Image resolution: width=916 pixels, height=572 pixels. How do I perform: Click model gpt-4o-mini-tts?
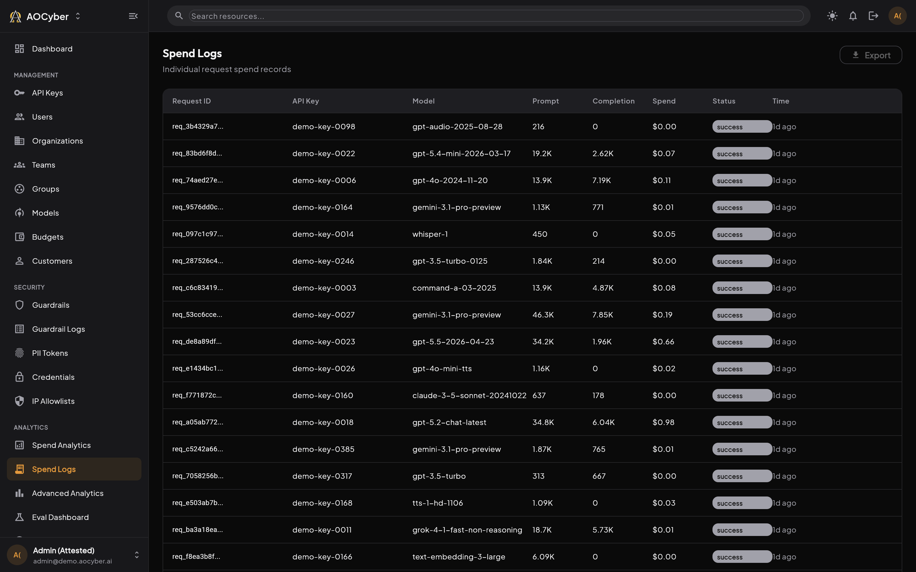(442, 368)
